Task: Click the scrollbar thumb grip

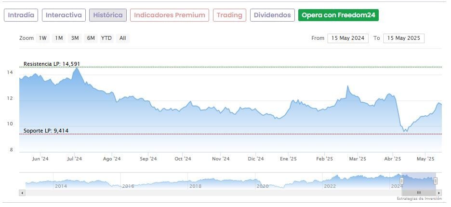Action: click(x=419, y=193)
